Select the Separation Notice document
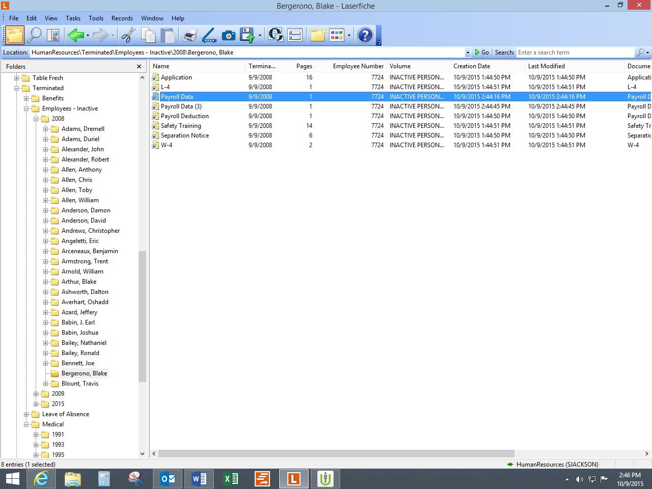Image resolution: width=652 pixels, height=489 pixels. (x=185, y=135)
